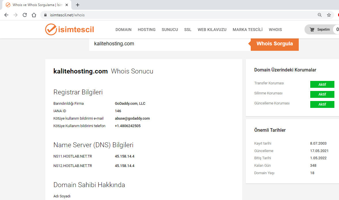Click the Registrar Bilgileri heading
339x200 pixels.
pos(78,92)
